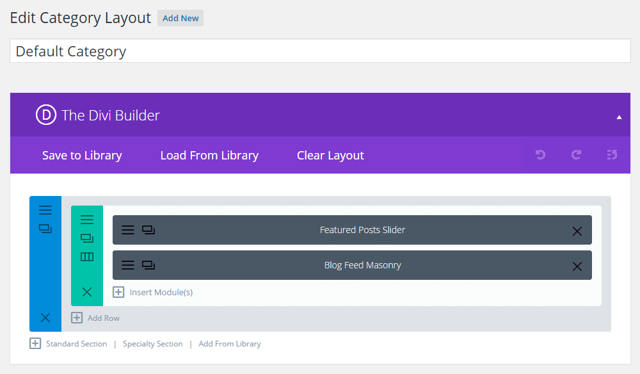Image resolution: width=640 pixels, height=374 pixels.
Task: Add a Standard Section
Action: (x=76, y=344)
